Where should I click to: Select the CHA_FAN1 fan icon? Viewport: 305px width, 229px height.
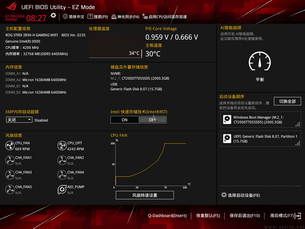click(10, 160)
